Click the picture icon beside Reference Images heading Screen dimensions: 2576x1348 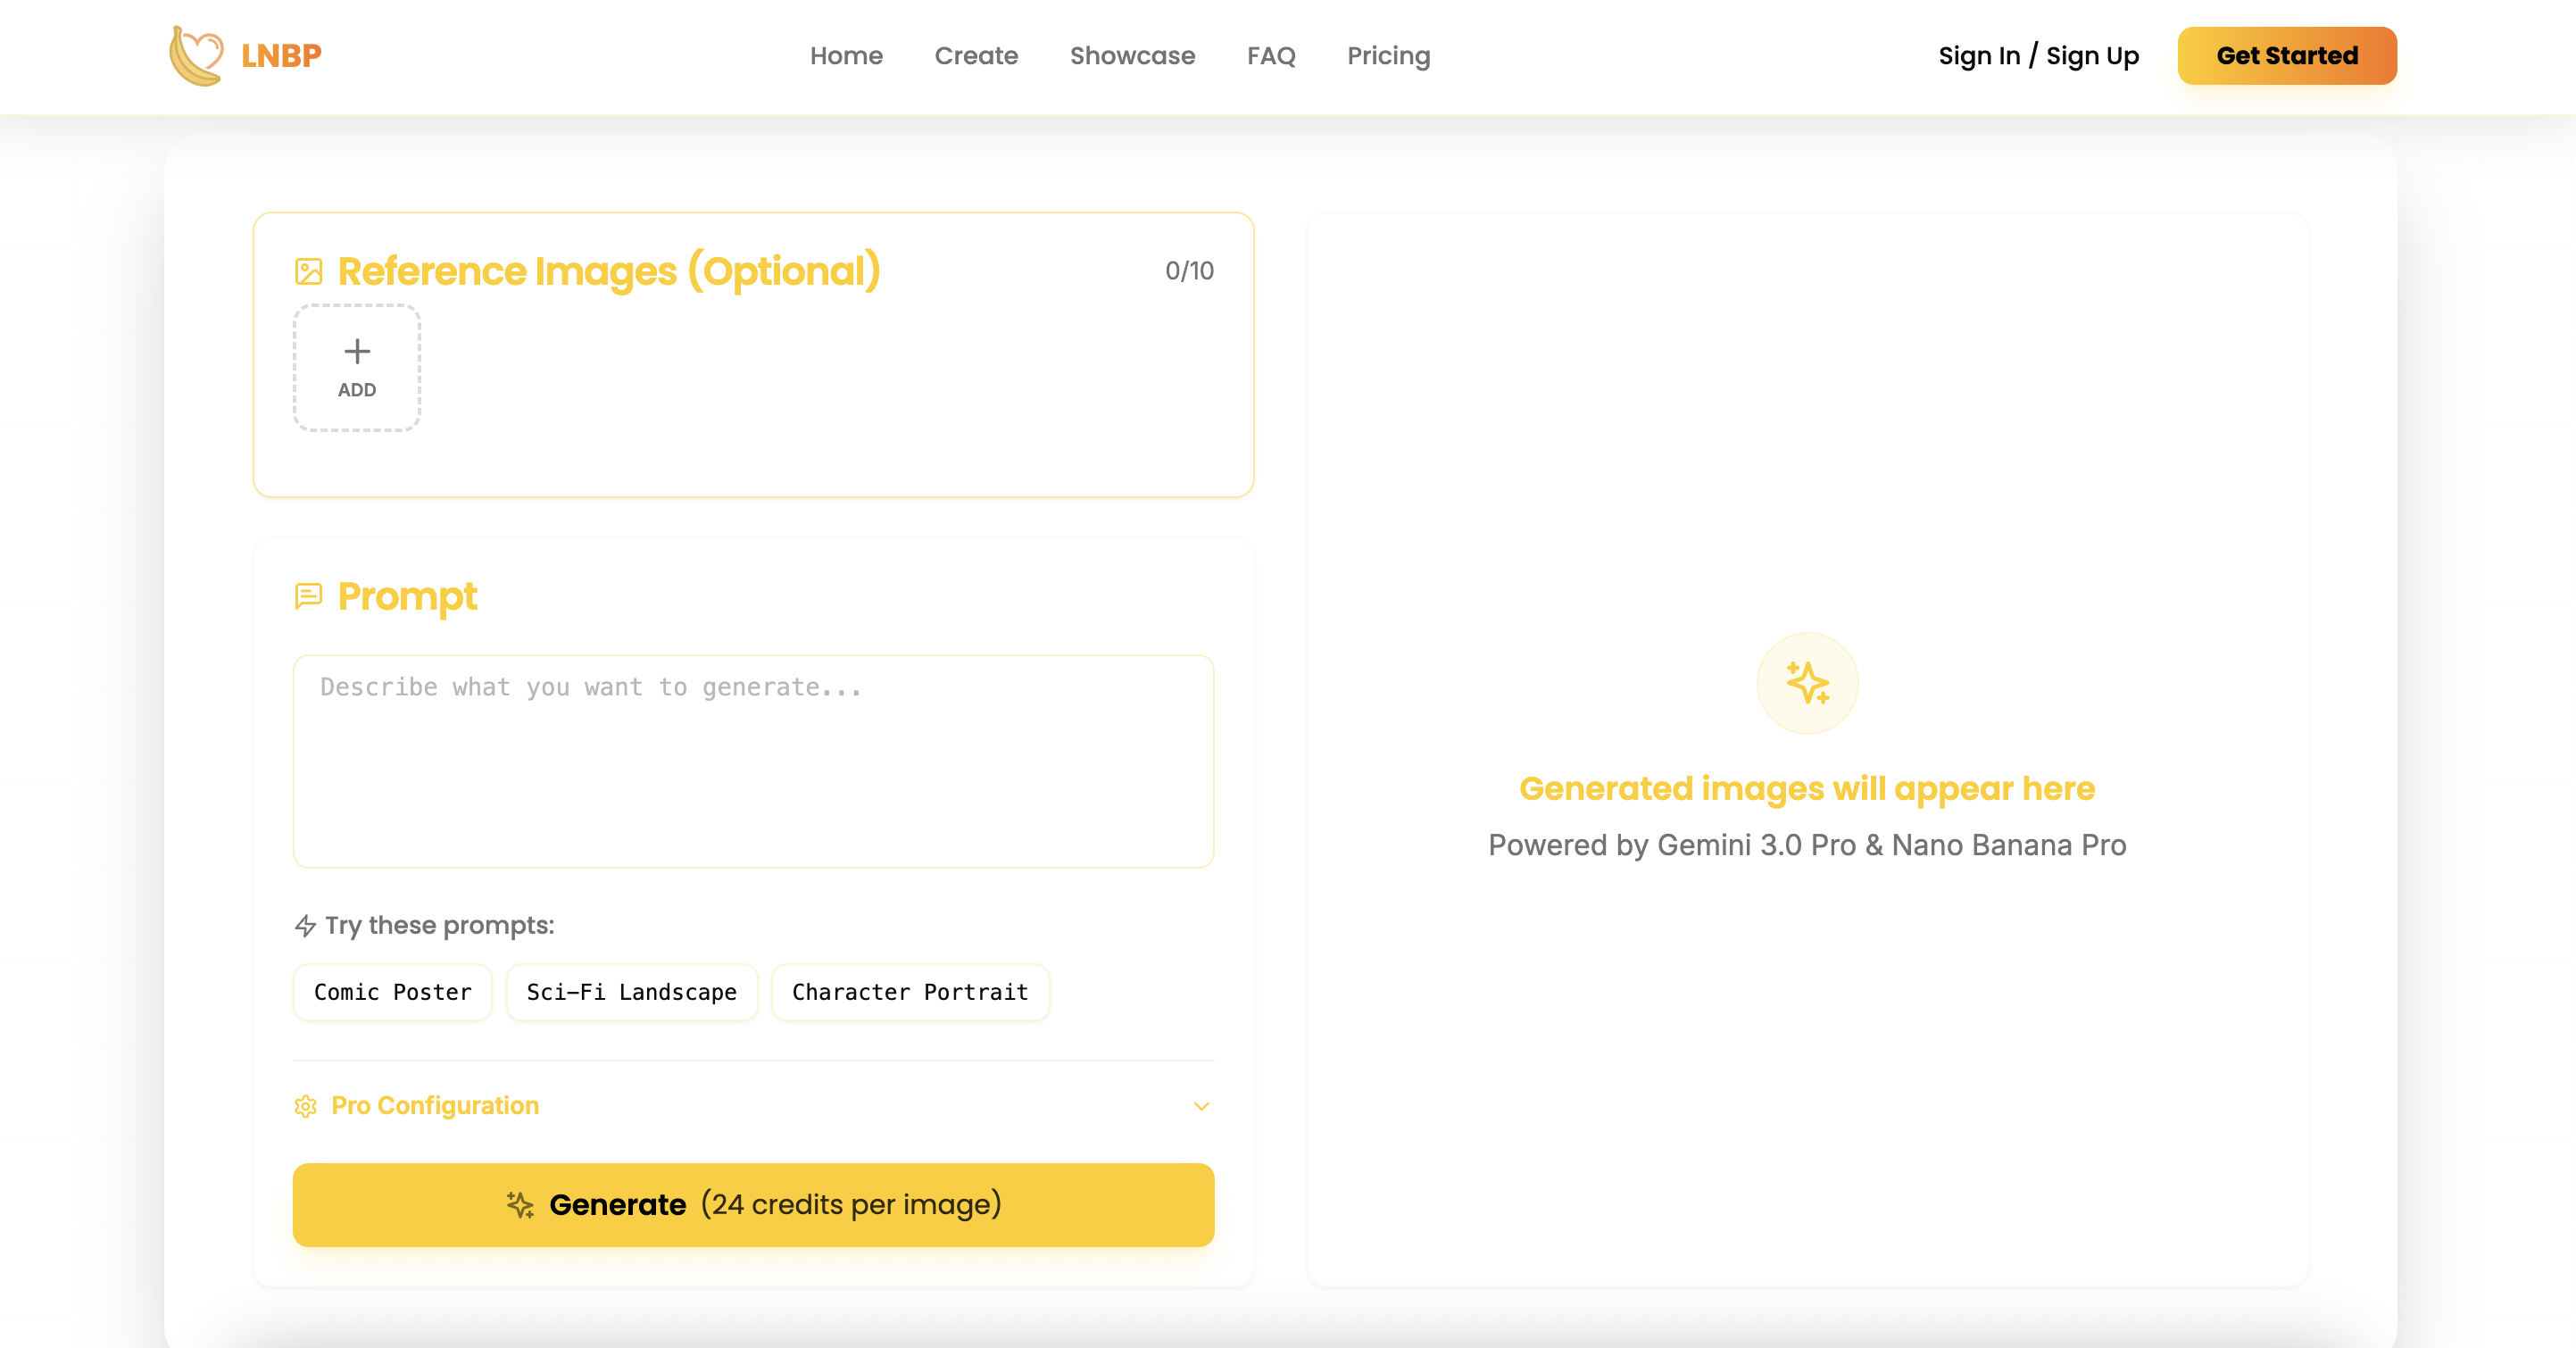311,268
